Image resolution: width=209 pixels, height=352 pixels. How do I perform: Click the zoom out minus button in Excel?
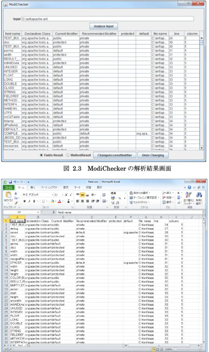coord(176,349)
